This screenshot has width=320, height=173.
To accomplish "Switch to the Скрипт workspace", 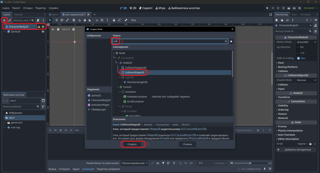I will (x=146, y=8).
